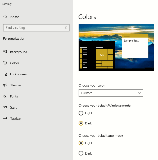Click the Aa tile in preview
158x160 pixels.
coord(102,54)
